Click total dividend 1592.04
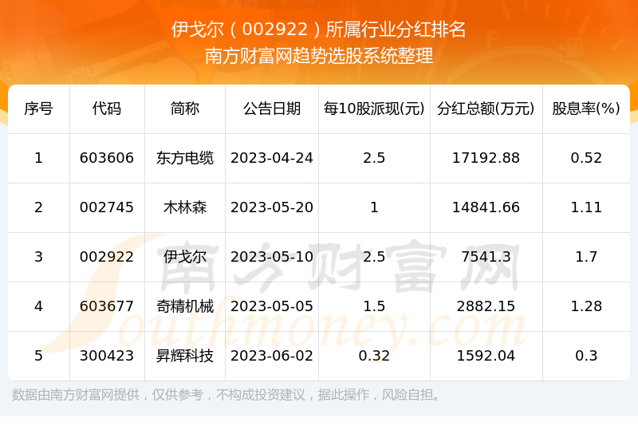 coord(486,356)
